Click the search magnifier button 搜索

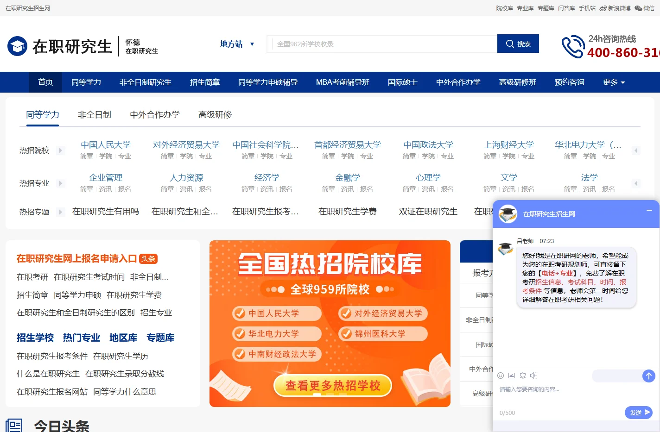point(518,44)
